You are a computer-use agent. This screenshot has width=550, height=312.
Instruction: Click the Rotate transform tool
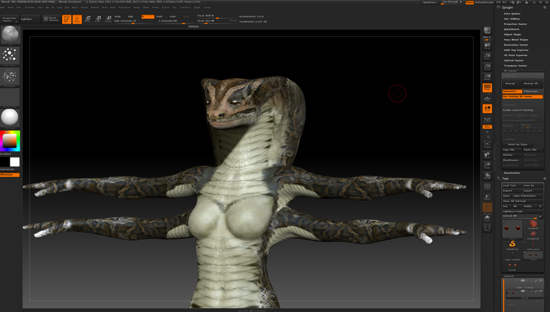(x=108, y=19)
